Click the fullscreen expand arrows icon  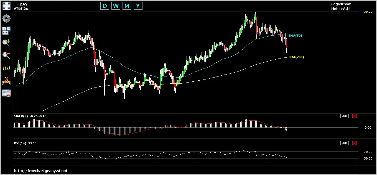6,6
